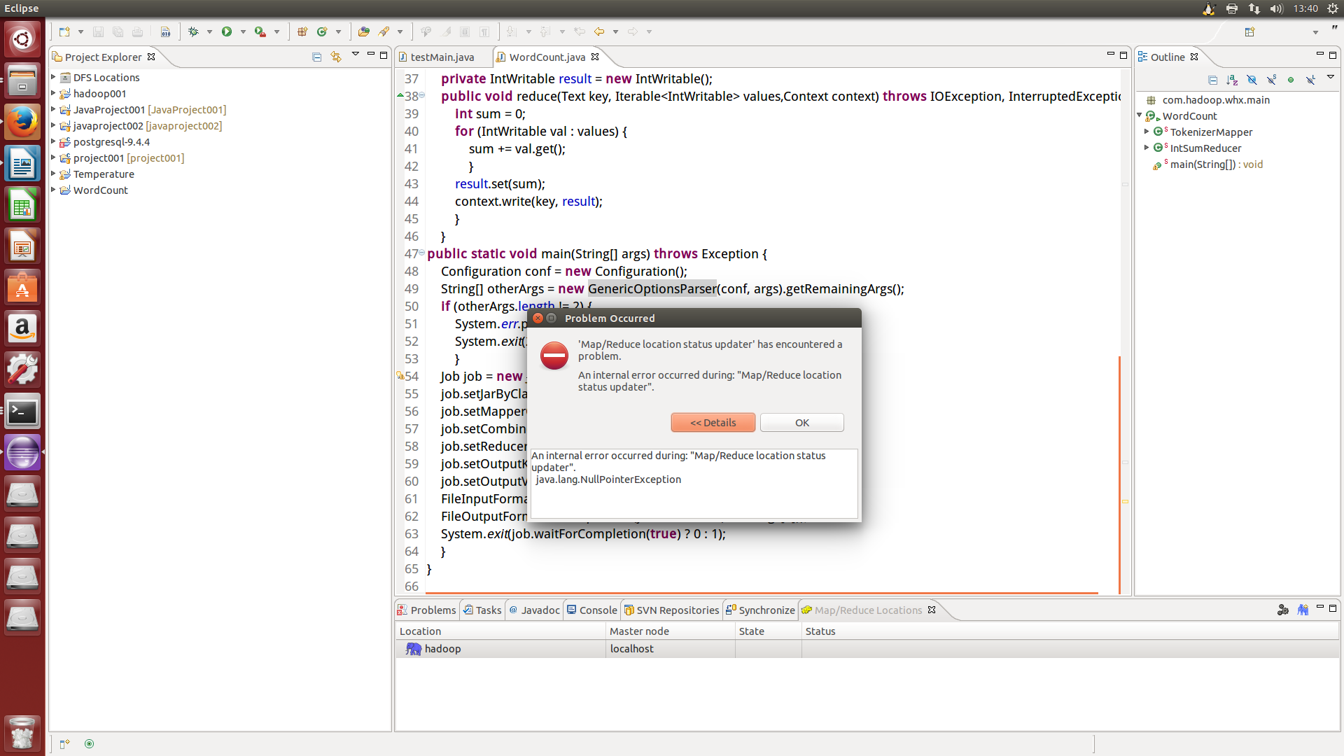Open the Project Explorer view menu triangle
Image resolution: width=1344 pixels, height=756 pixels.
tap(355, 55)
